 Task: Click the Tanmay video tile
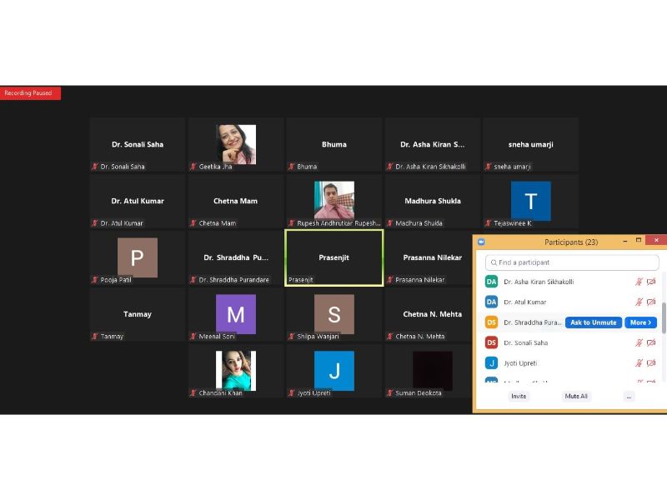click(x=138, y=314)
